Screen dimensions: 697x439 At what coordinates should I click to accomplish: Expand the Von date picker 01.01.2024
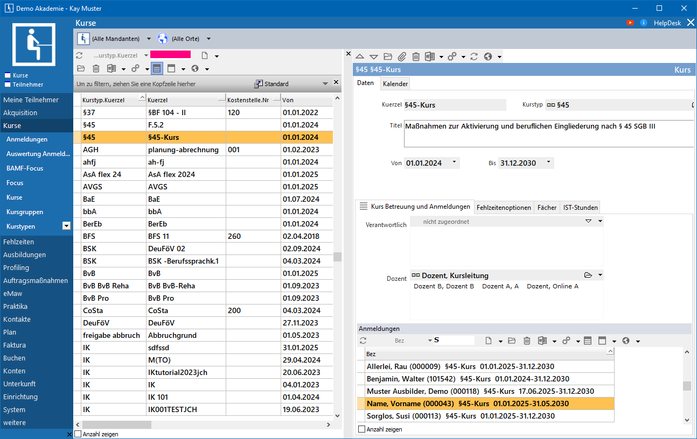point(454,162)
